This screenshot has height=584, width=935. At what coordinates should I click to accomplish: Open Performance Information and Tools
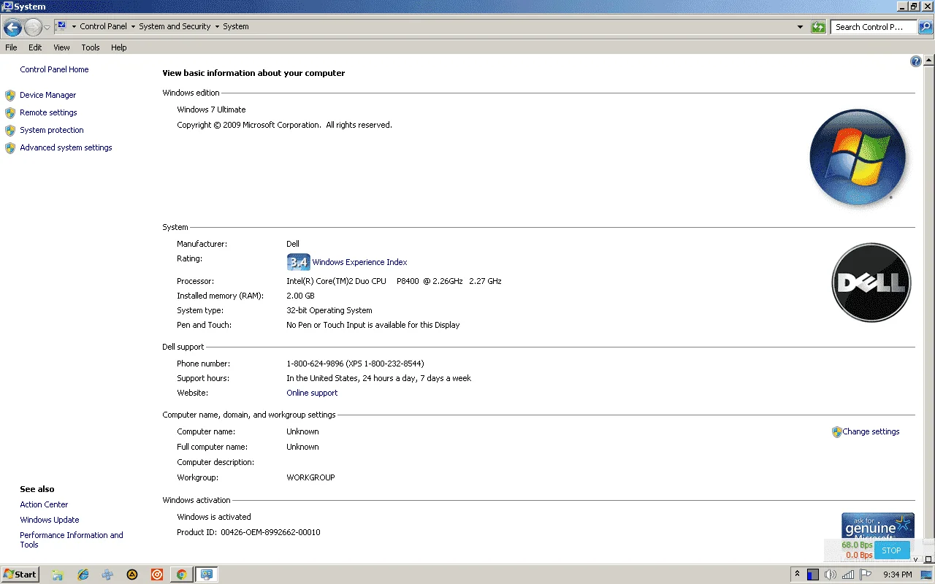tap(72, 539)
